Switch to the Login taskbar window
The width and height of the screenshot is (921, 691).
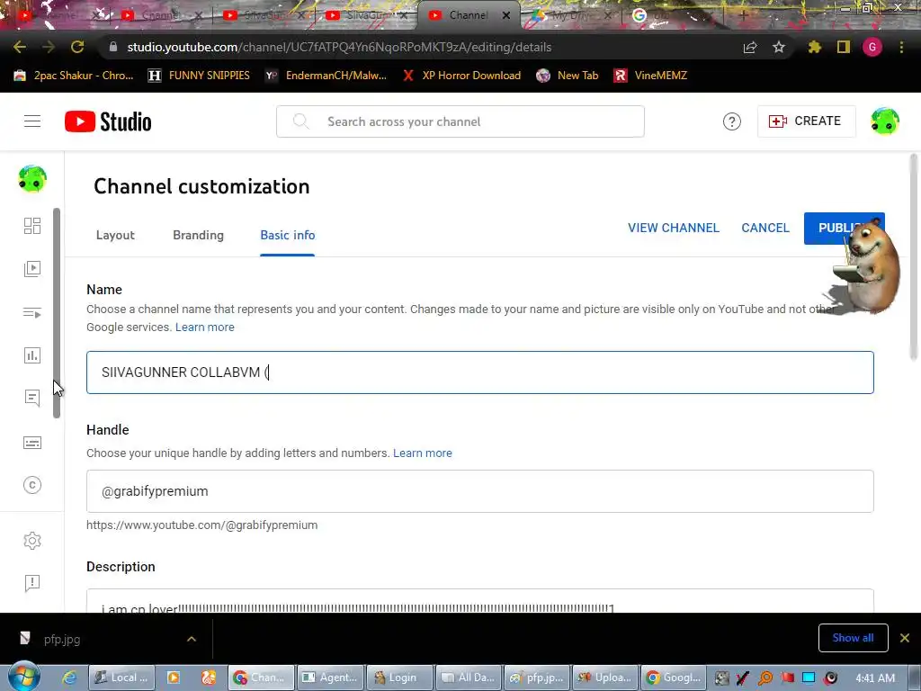click(399, 678)
